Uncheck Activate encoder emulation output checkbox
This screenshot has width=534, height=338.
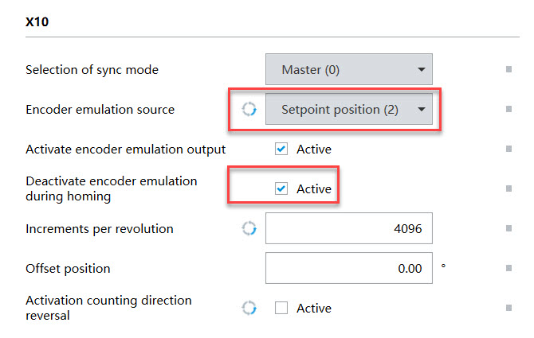(x=281, y=149)
